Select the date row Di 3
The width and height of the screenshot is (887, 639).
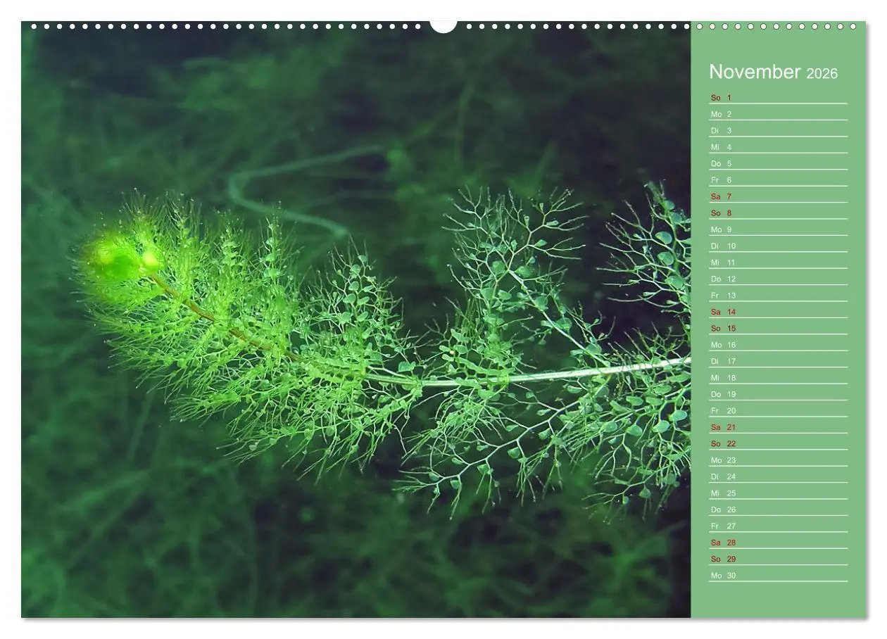pyautogui.click(x=778, y=131)
